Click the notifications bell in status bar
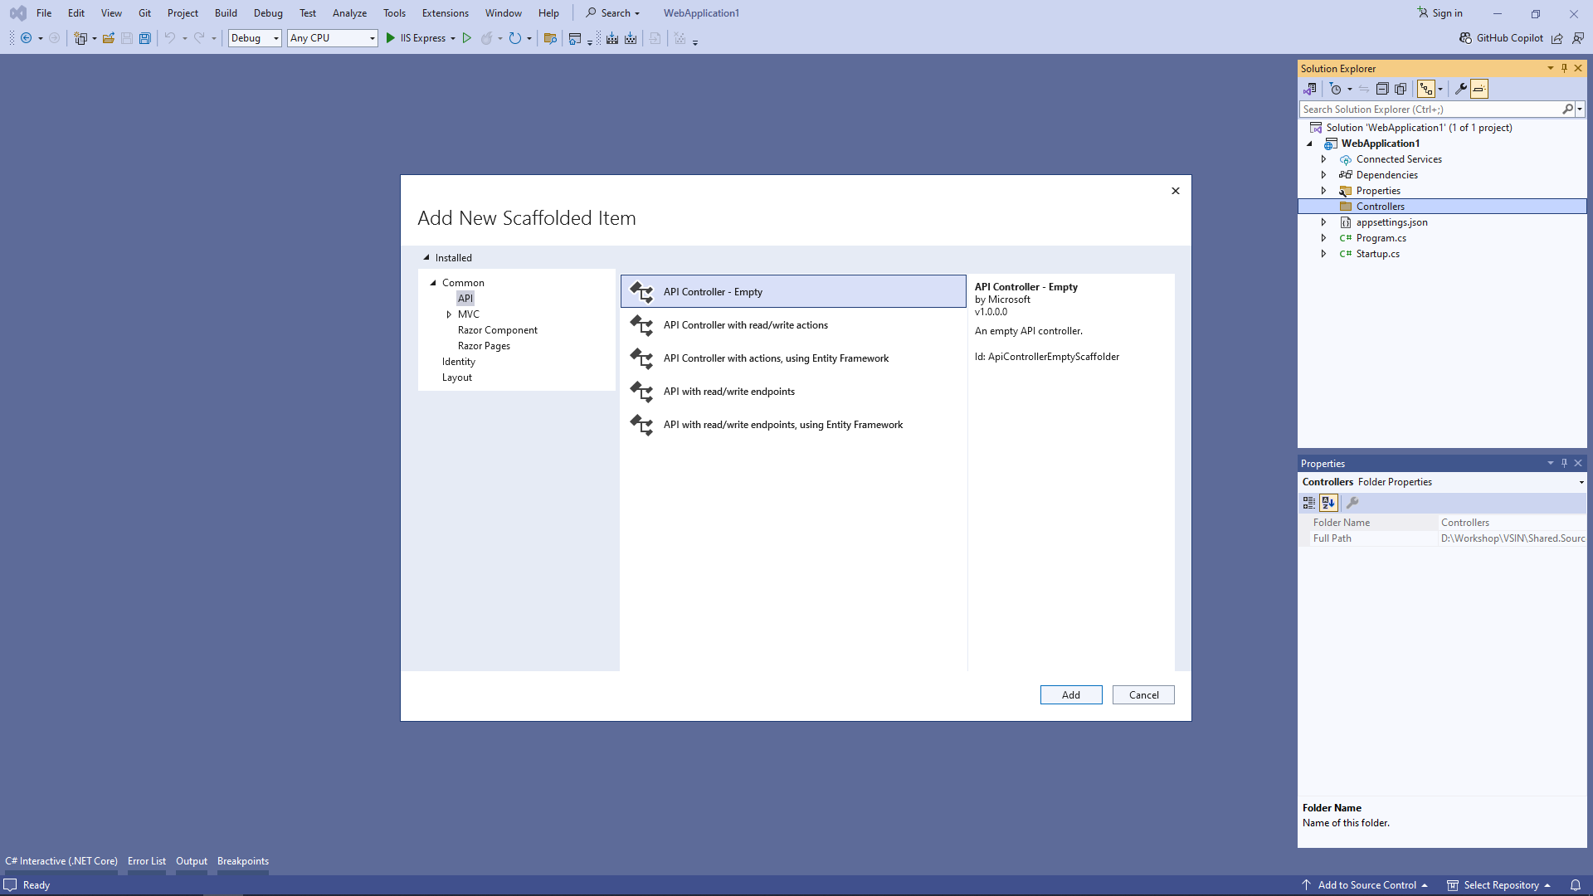Image resolution: width=1593 pixels, height=896 pixels. 1575,885
